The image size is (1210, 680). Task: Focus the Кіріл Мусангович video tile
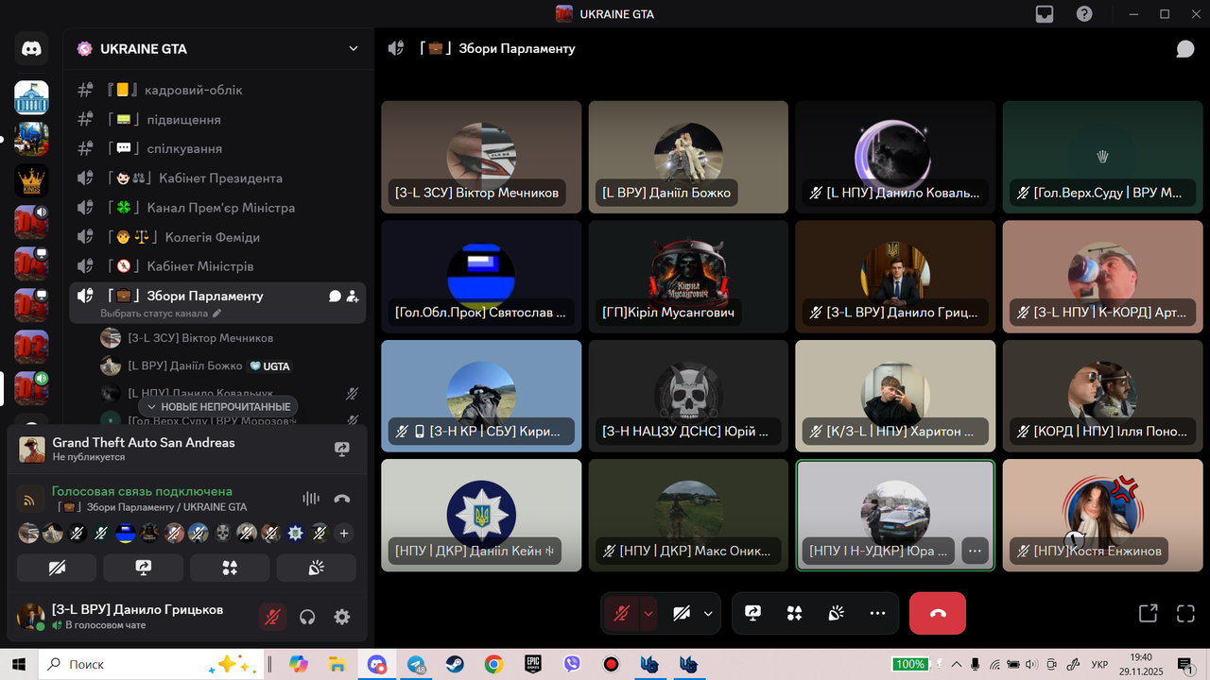[688, 277]
